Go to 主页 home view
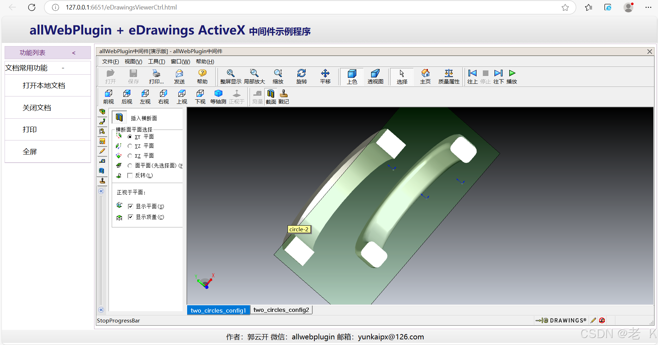The height and width of the screenshot is (345, 658). coord(425,76)
